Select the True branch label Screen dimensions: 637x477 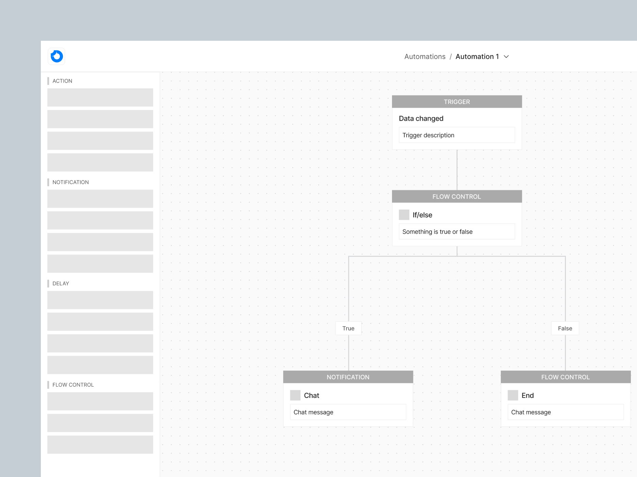pyautogui.click(x=348, y=328)
